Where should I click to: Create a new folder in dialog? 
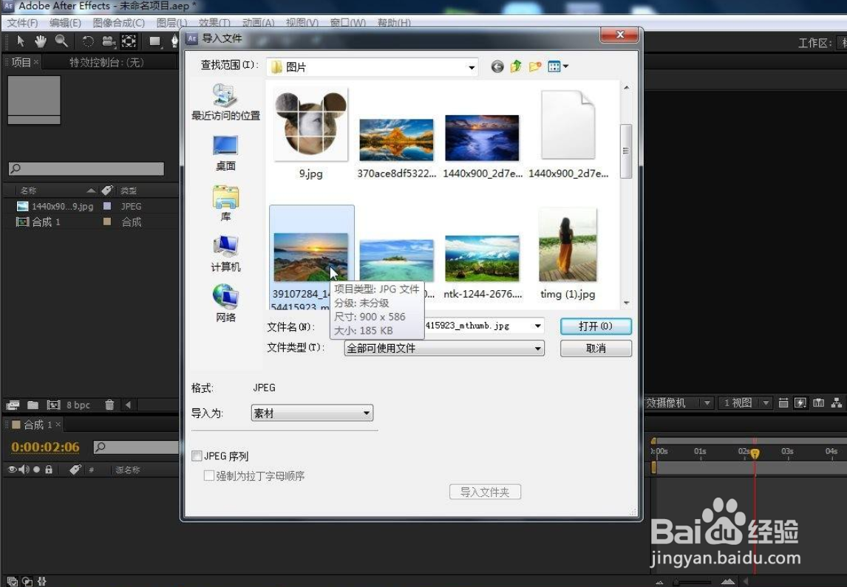pos(535,66)
